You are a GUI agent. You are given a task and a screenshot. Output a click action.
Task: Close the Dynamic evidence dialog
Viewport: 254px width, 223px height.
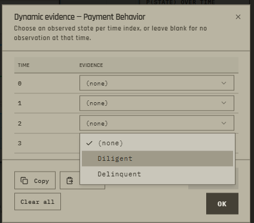pos(238,17)
